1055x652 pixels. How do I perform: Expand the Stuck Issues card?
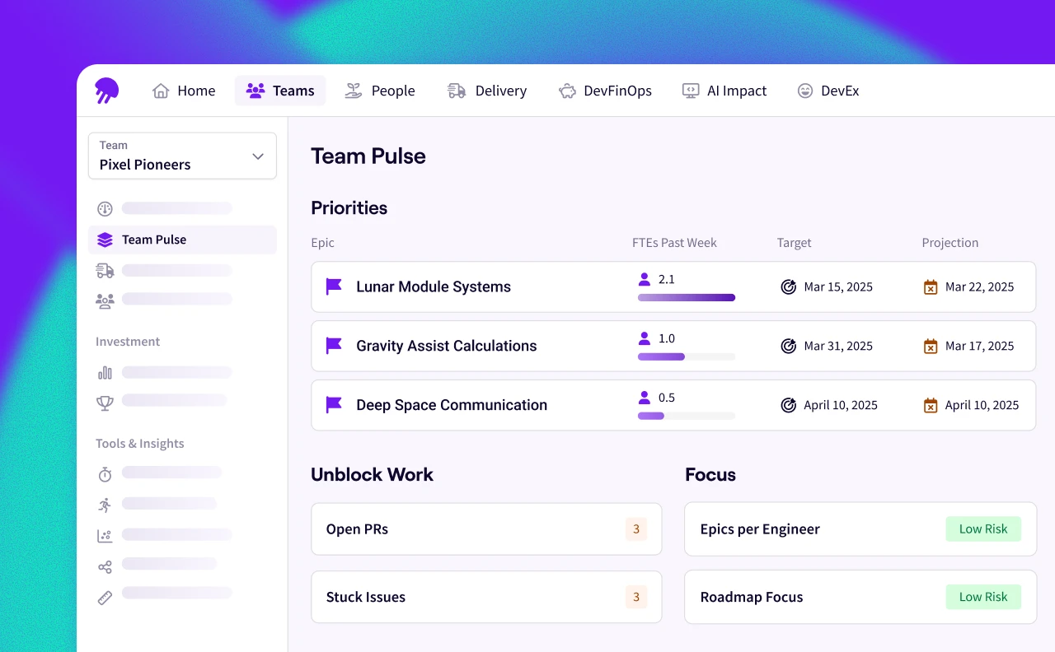485,597
